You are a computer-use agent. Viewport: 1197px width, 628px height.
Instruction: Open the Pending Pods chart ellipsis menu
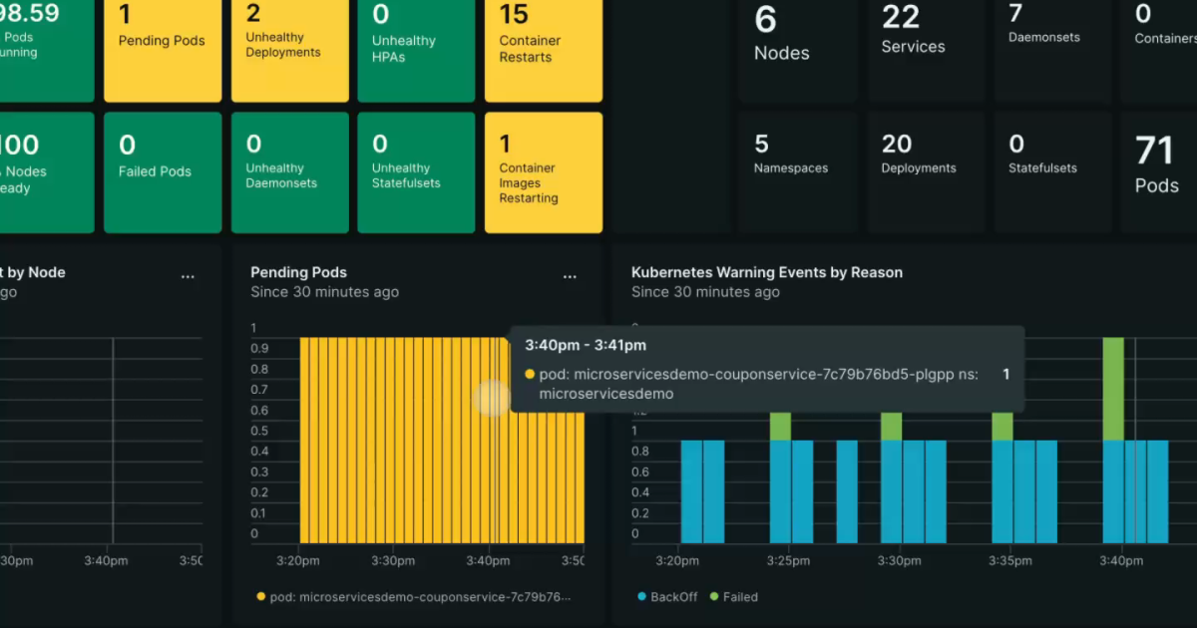coord(570,277)
